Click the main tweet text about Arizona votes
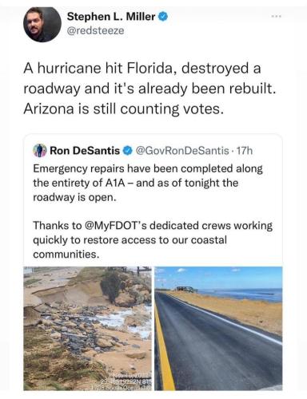 click(150, 89)
